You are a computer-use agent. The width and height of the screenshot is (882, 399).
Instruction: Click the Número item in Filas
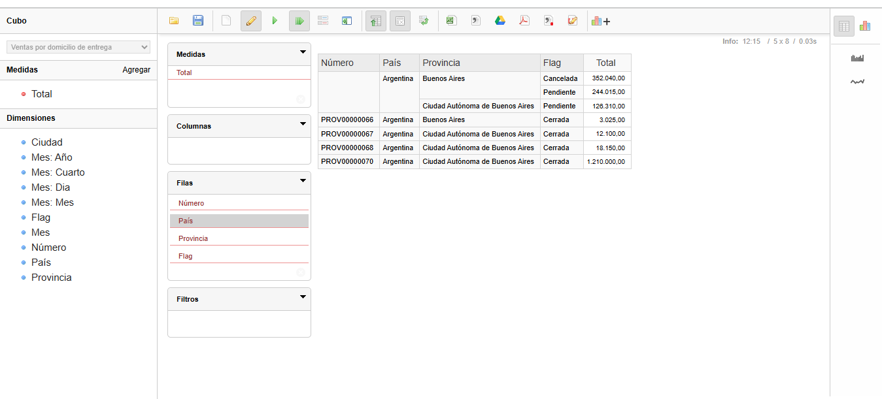pos(239,203)
